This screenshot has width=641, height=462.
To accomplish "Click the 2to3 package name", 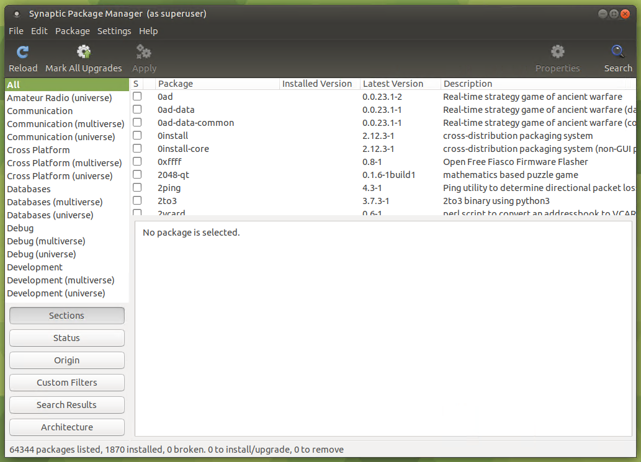I will 167,201.
